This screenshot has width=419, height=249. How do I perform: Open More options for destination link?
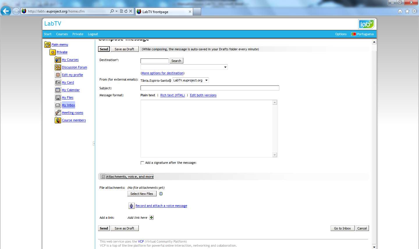163,73
